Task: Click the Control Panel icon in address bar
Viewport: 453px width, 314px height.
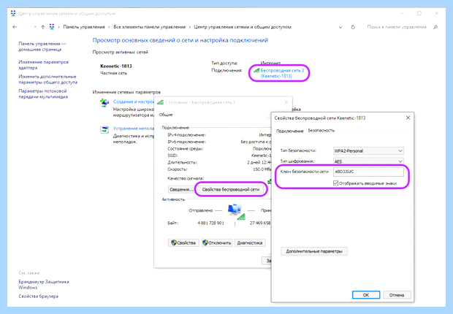Action: [52, 27]
